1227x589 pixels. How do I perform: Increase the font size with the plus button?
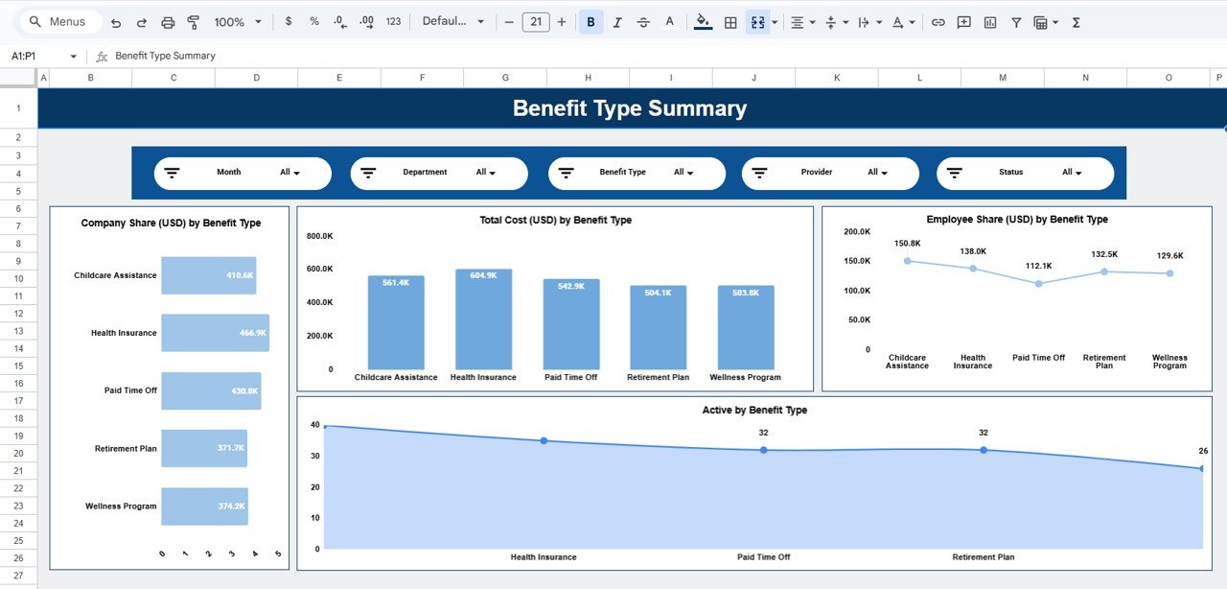coord(561,20)
